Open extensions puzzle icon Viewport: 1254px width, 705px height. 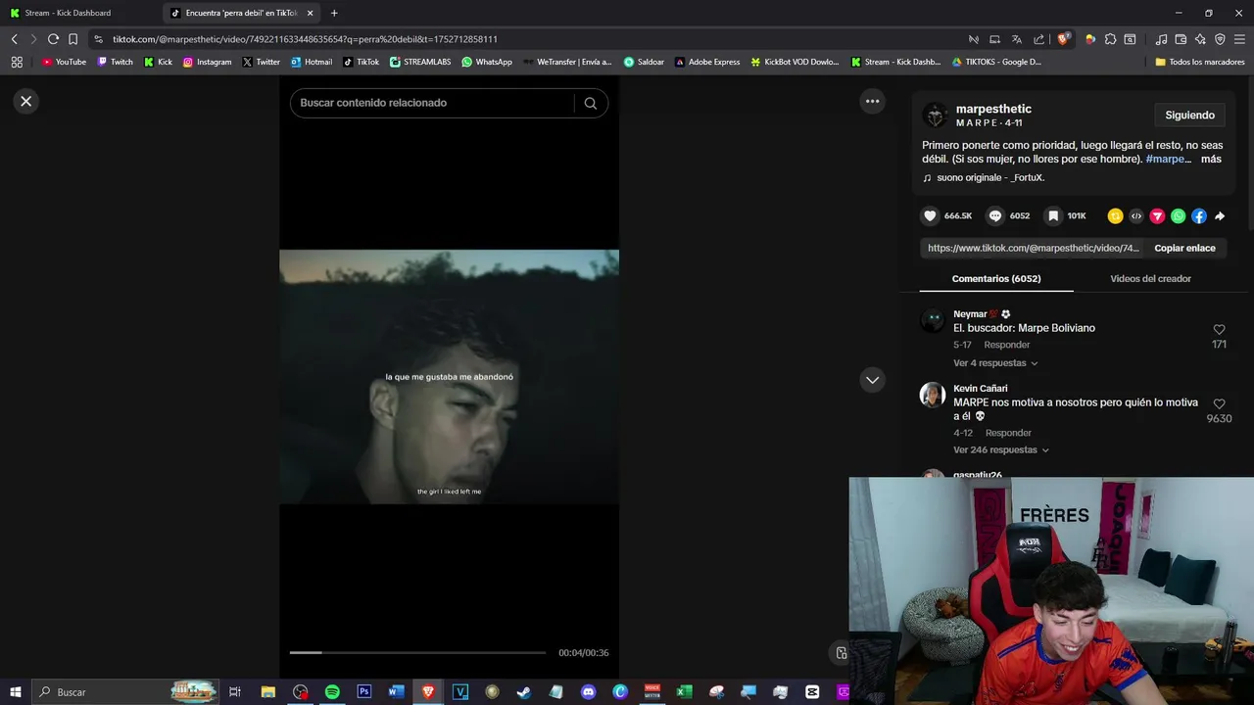coord(1110,39)
